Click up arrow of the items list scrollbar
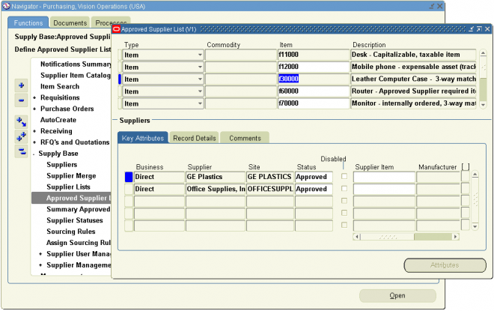 [483, 53]
